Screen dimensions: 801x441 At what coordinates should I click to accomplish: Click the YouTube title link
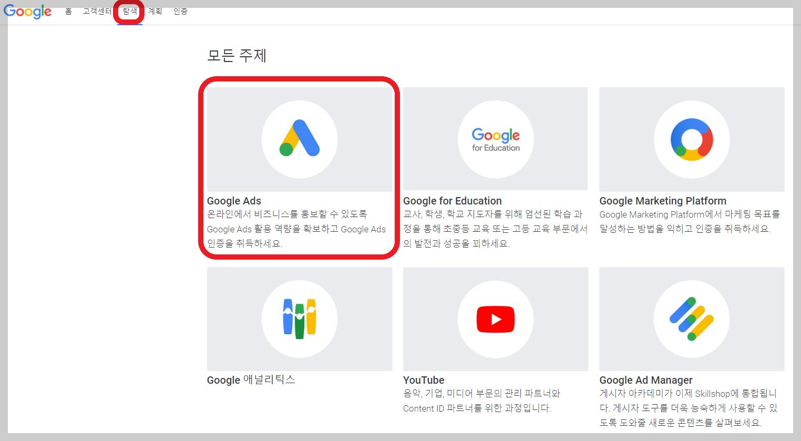tap(424, 380)
